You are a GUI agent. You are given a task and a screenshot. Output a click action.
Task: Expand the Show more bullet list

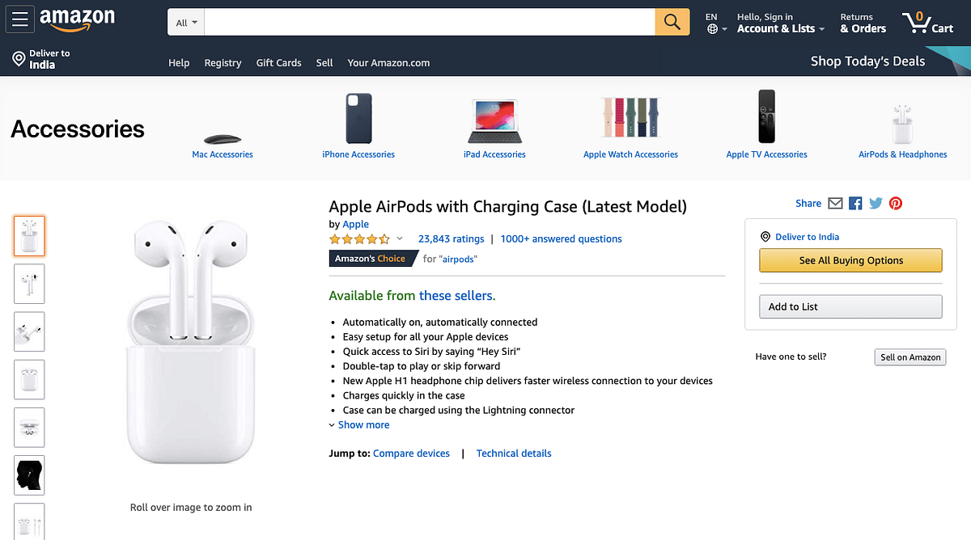[363, 424]
